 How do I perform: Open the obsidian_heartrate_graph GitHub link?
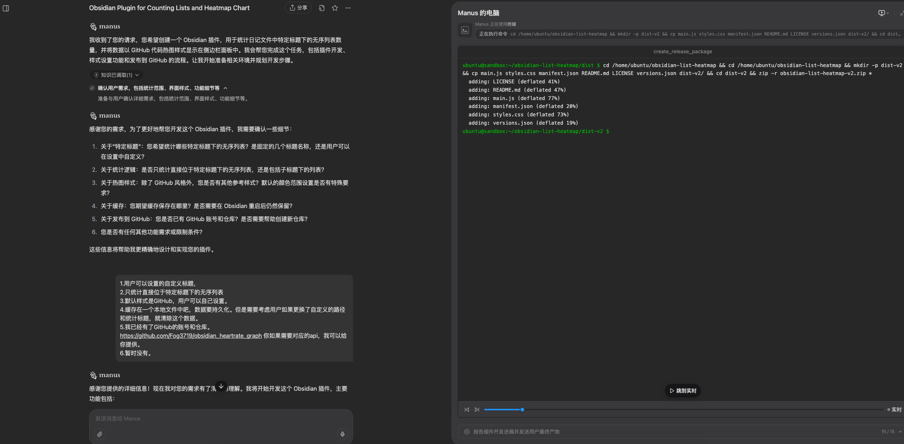[191, 336]
